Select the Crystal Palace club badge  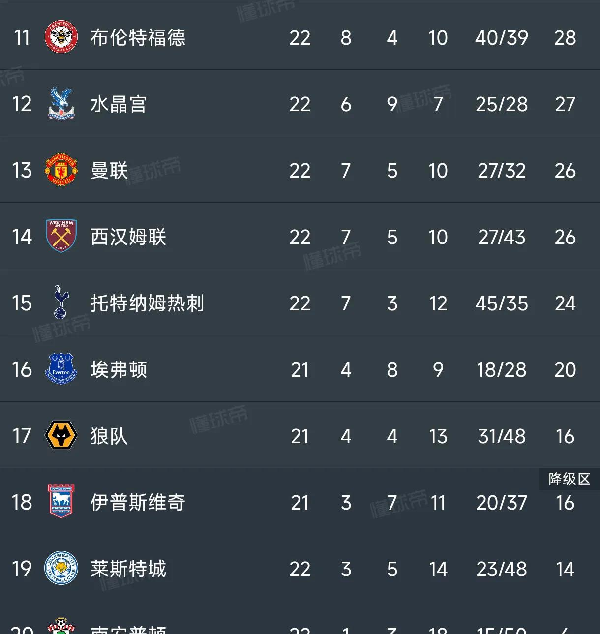60,104
